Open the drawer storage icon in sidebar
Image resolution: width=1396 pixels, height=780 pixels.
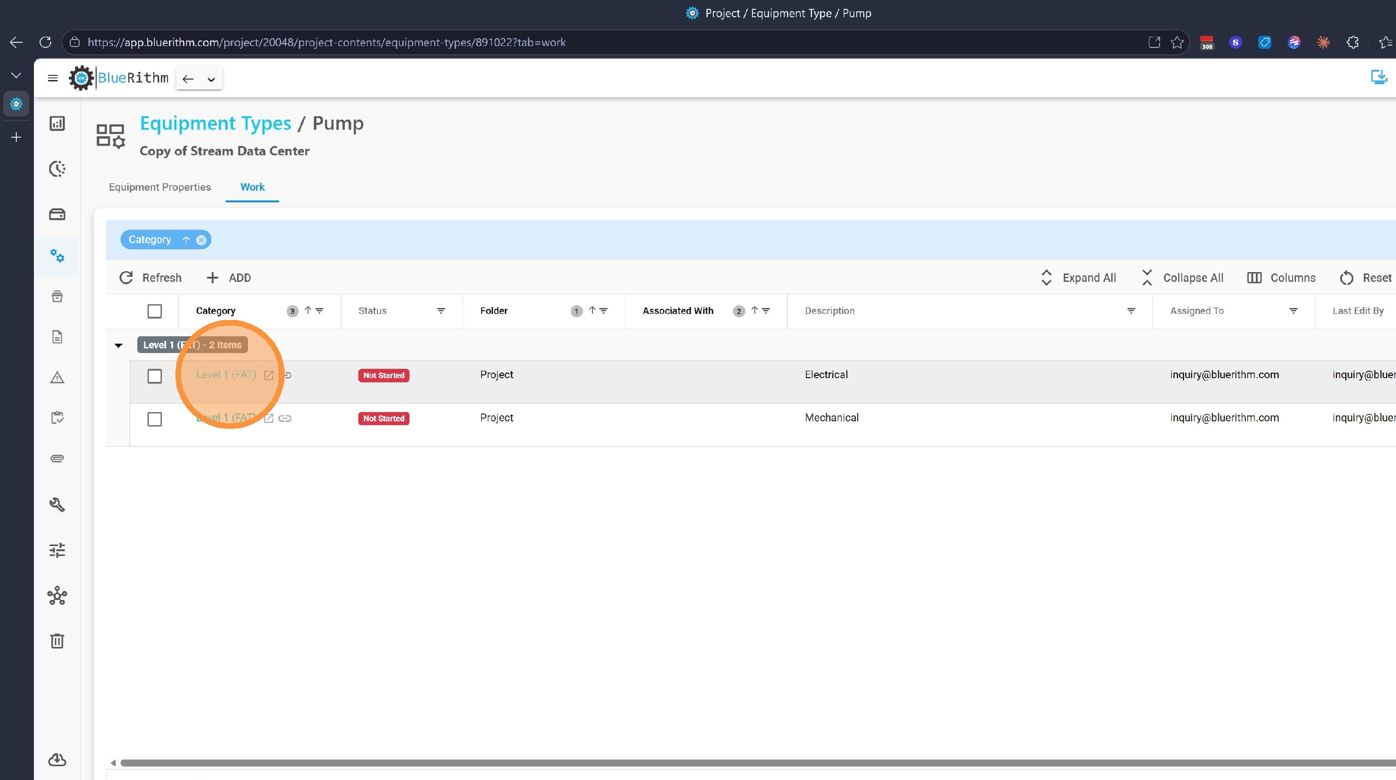57,214
